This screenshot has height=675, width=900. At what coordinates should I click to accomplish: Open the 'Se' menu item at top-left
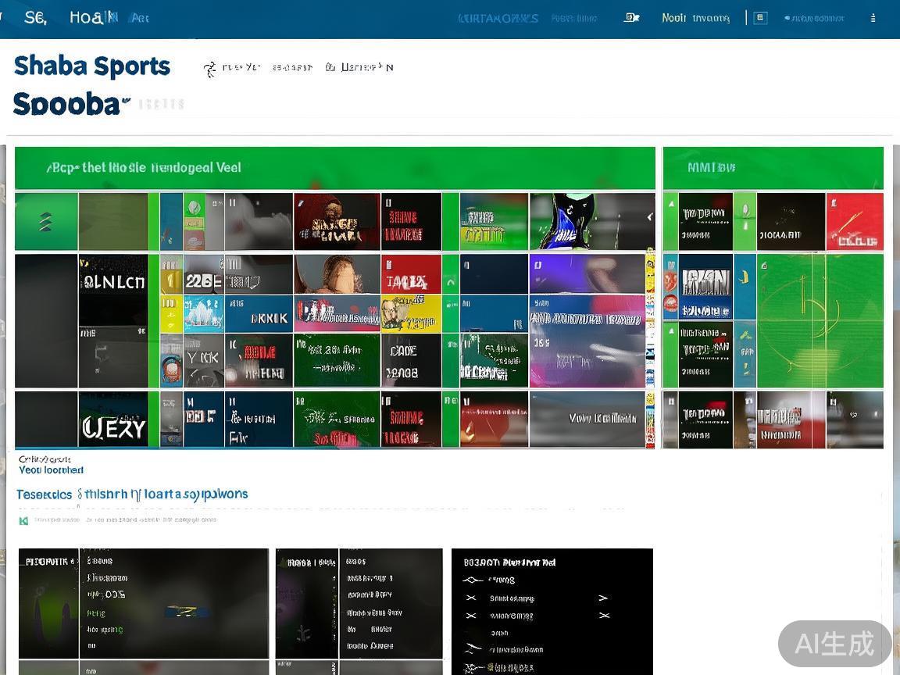click(35, 17)
